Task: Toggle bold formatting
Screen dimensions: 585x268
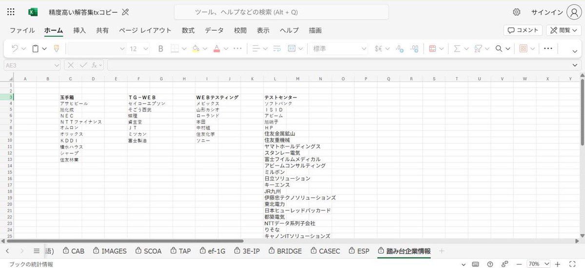Action: 160,48
